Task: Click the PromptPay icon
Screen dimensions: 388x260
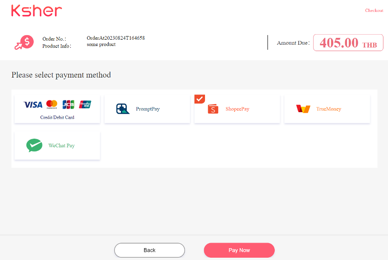Action: coord(123,109)
